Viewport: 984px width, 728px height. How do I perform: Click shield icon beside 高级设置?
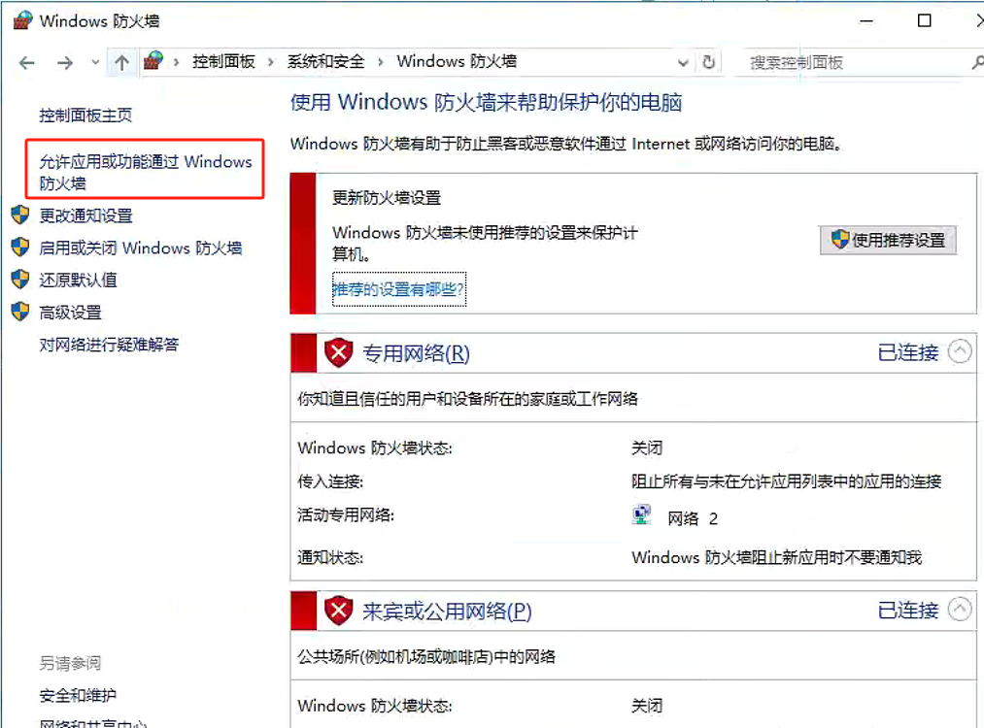pos(20,312)
